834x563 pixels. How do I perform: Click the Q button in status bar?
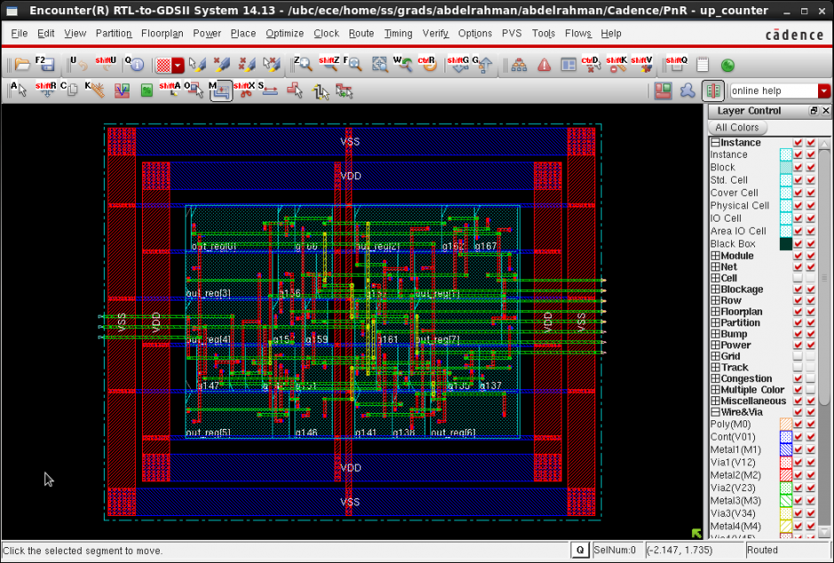(x=579, y=550)
